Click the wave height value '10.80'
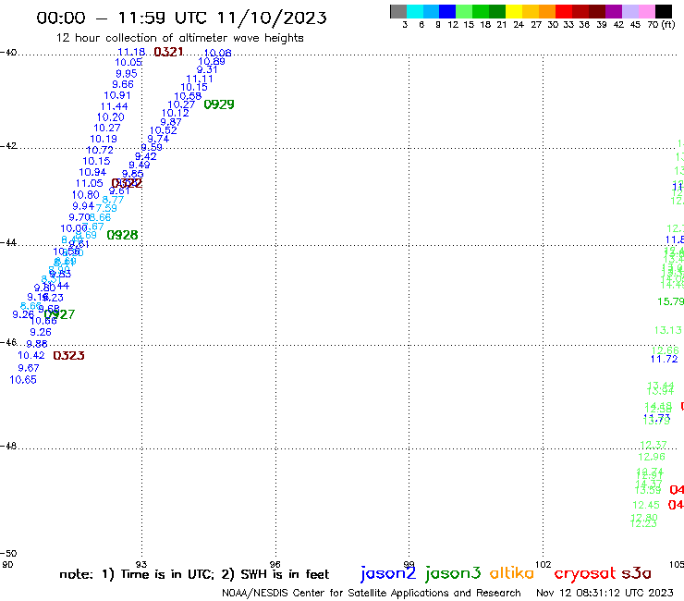 click(x=85, y=195)
